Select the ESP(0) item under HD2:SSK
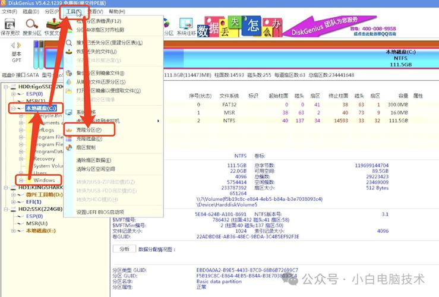The height and width of the screenshot is (297, 439). pyautogui.click(x=34, y=216)
